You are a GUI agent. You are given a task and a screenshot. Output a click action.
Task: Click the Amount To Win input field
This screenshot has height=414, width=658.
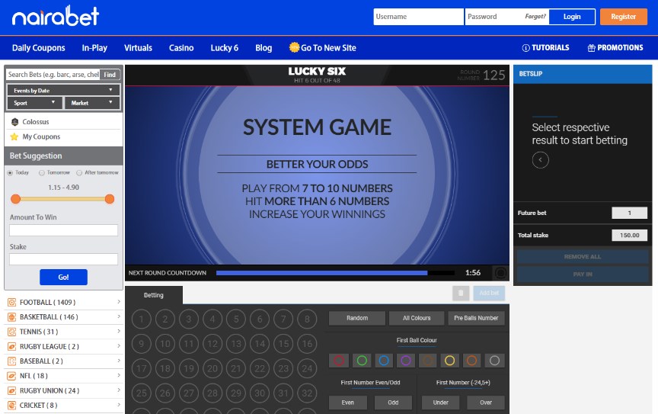tap(63, 230)
